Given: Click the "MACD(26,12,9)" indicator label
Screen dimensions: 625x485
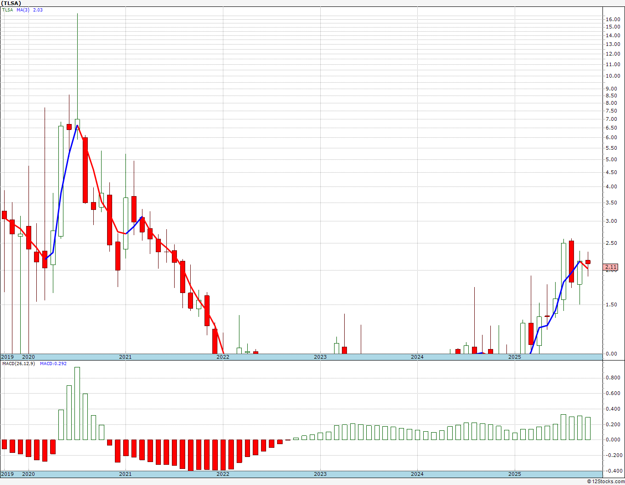Looking at the screenshot, I should (x=18, y=364).
